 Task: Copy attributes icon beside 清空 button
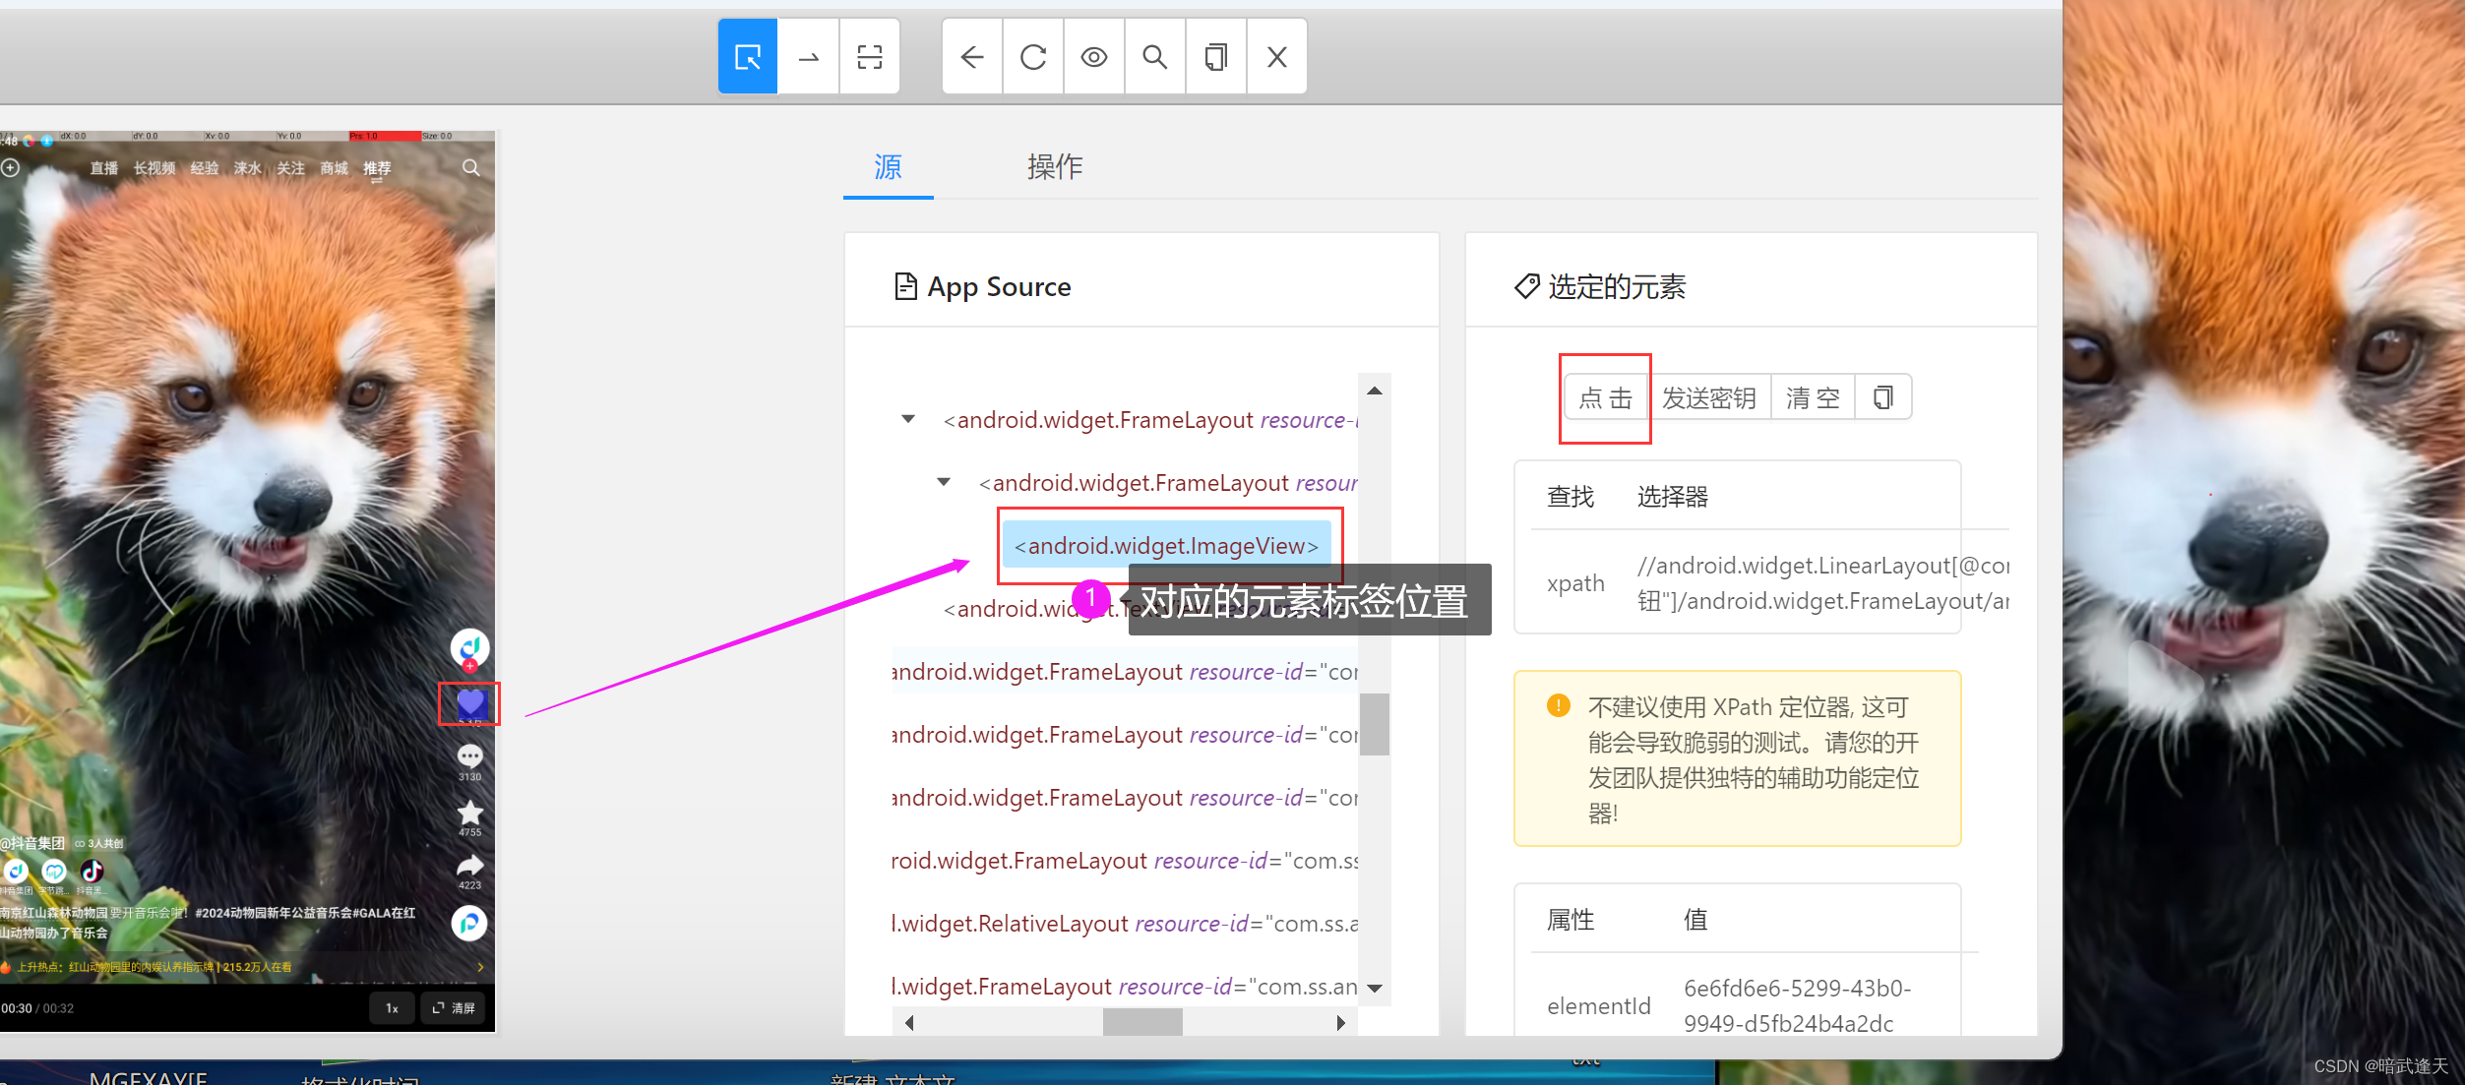tap(1882, 397)
